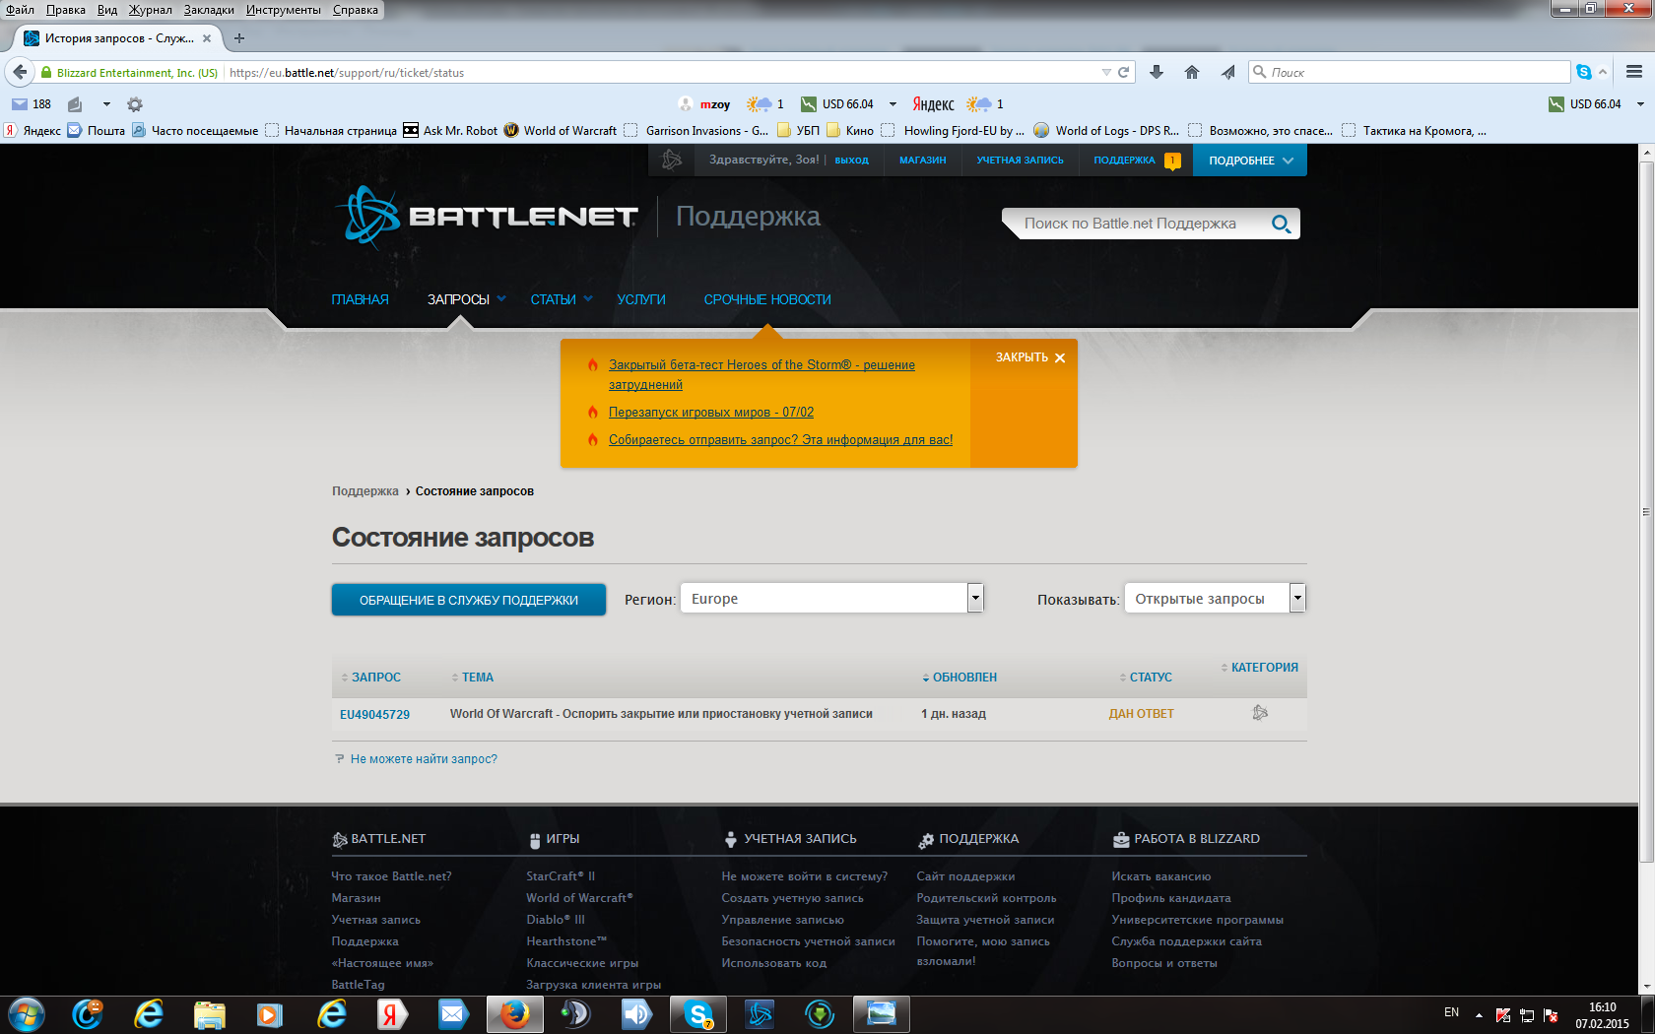1655x1034 pixels.
Task: Expand the ПОДРОБНЕЕ dropdown
Action: point(1250,161)
